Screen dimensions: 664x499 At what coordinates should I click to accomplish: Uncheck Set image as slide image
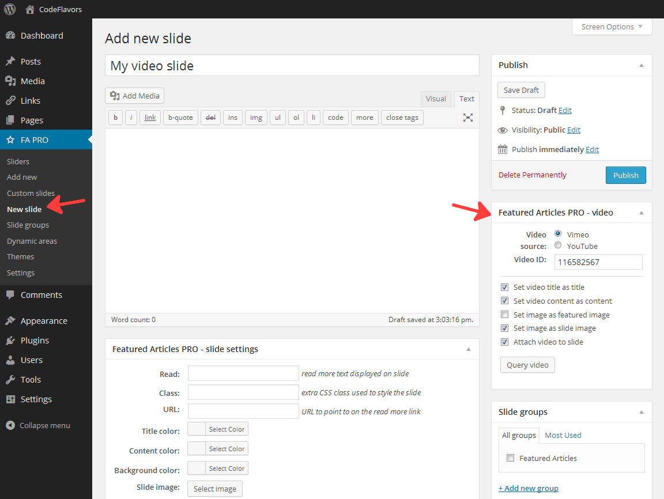pyautogui.click(x=504, y=328)
